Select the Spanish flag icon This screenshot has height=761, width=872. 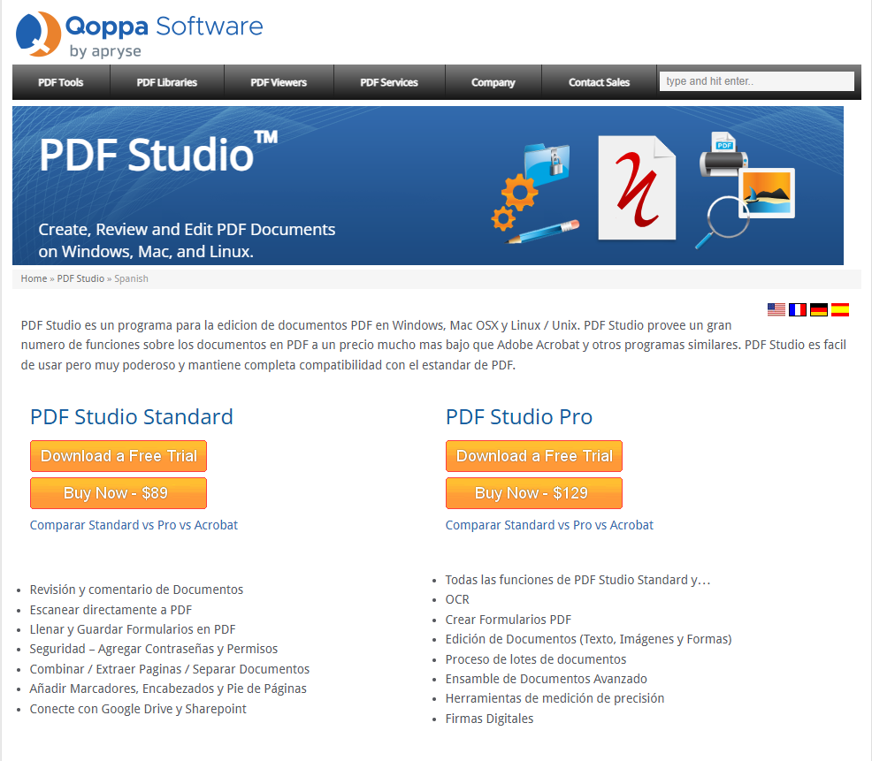[x=839, y=309]
